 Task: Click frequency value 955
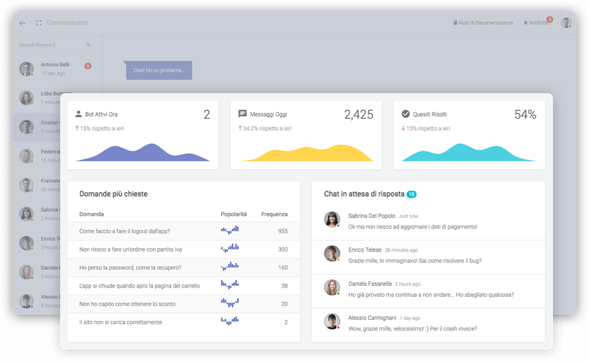283,232
